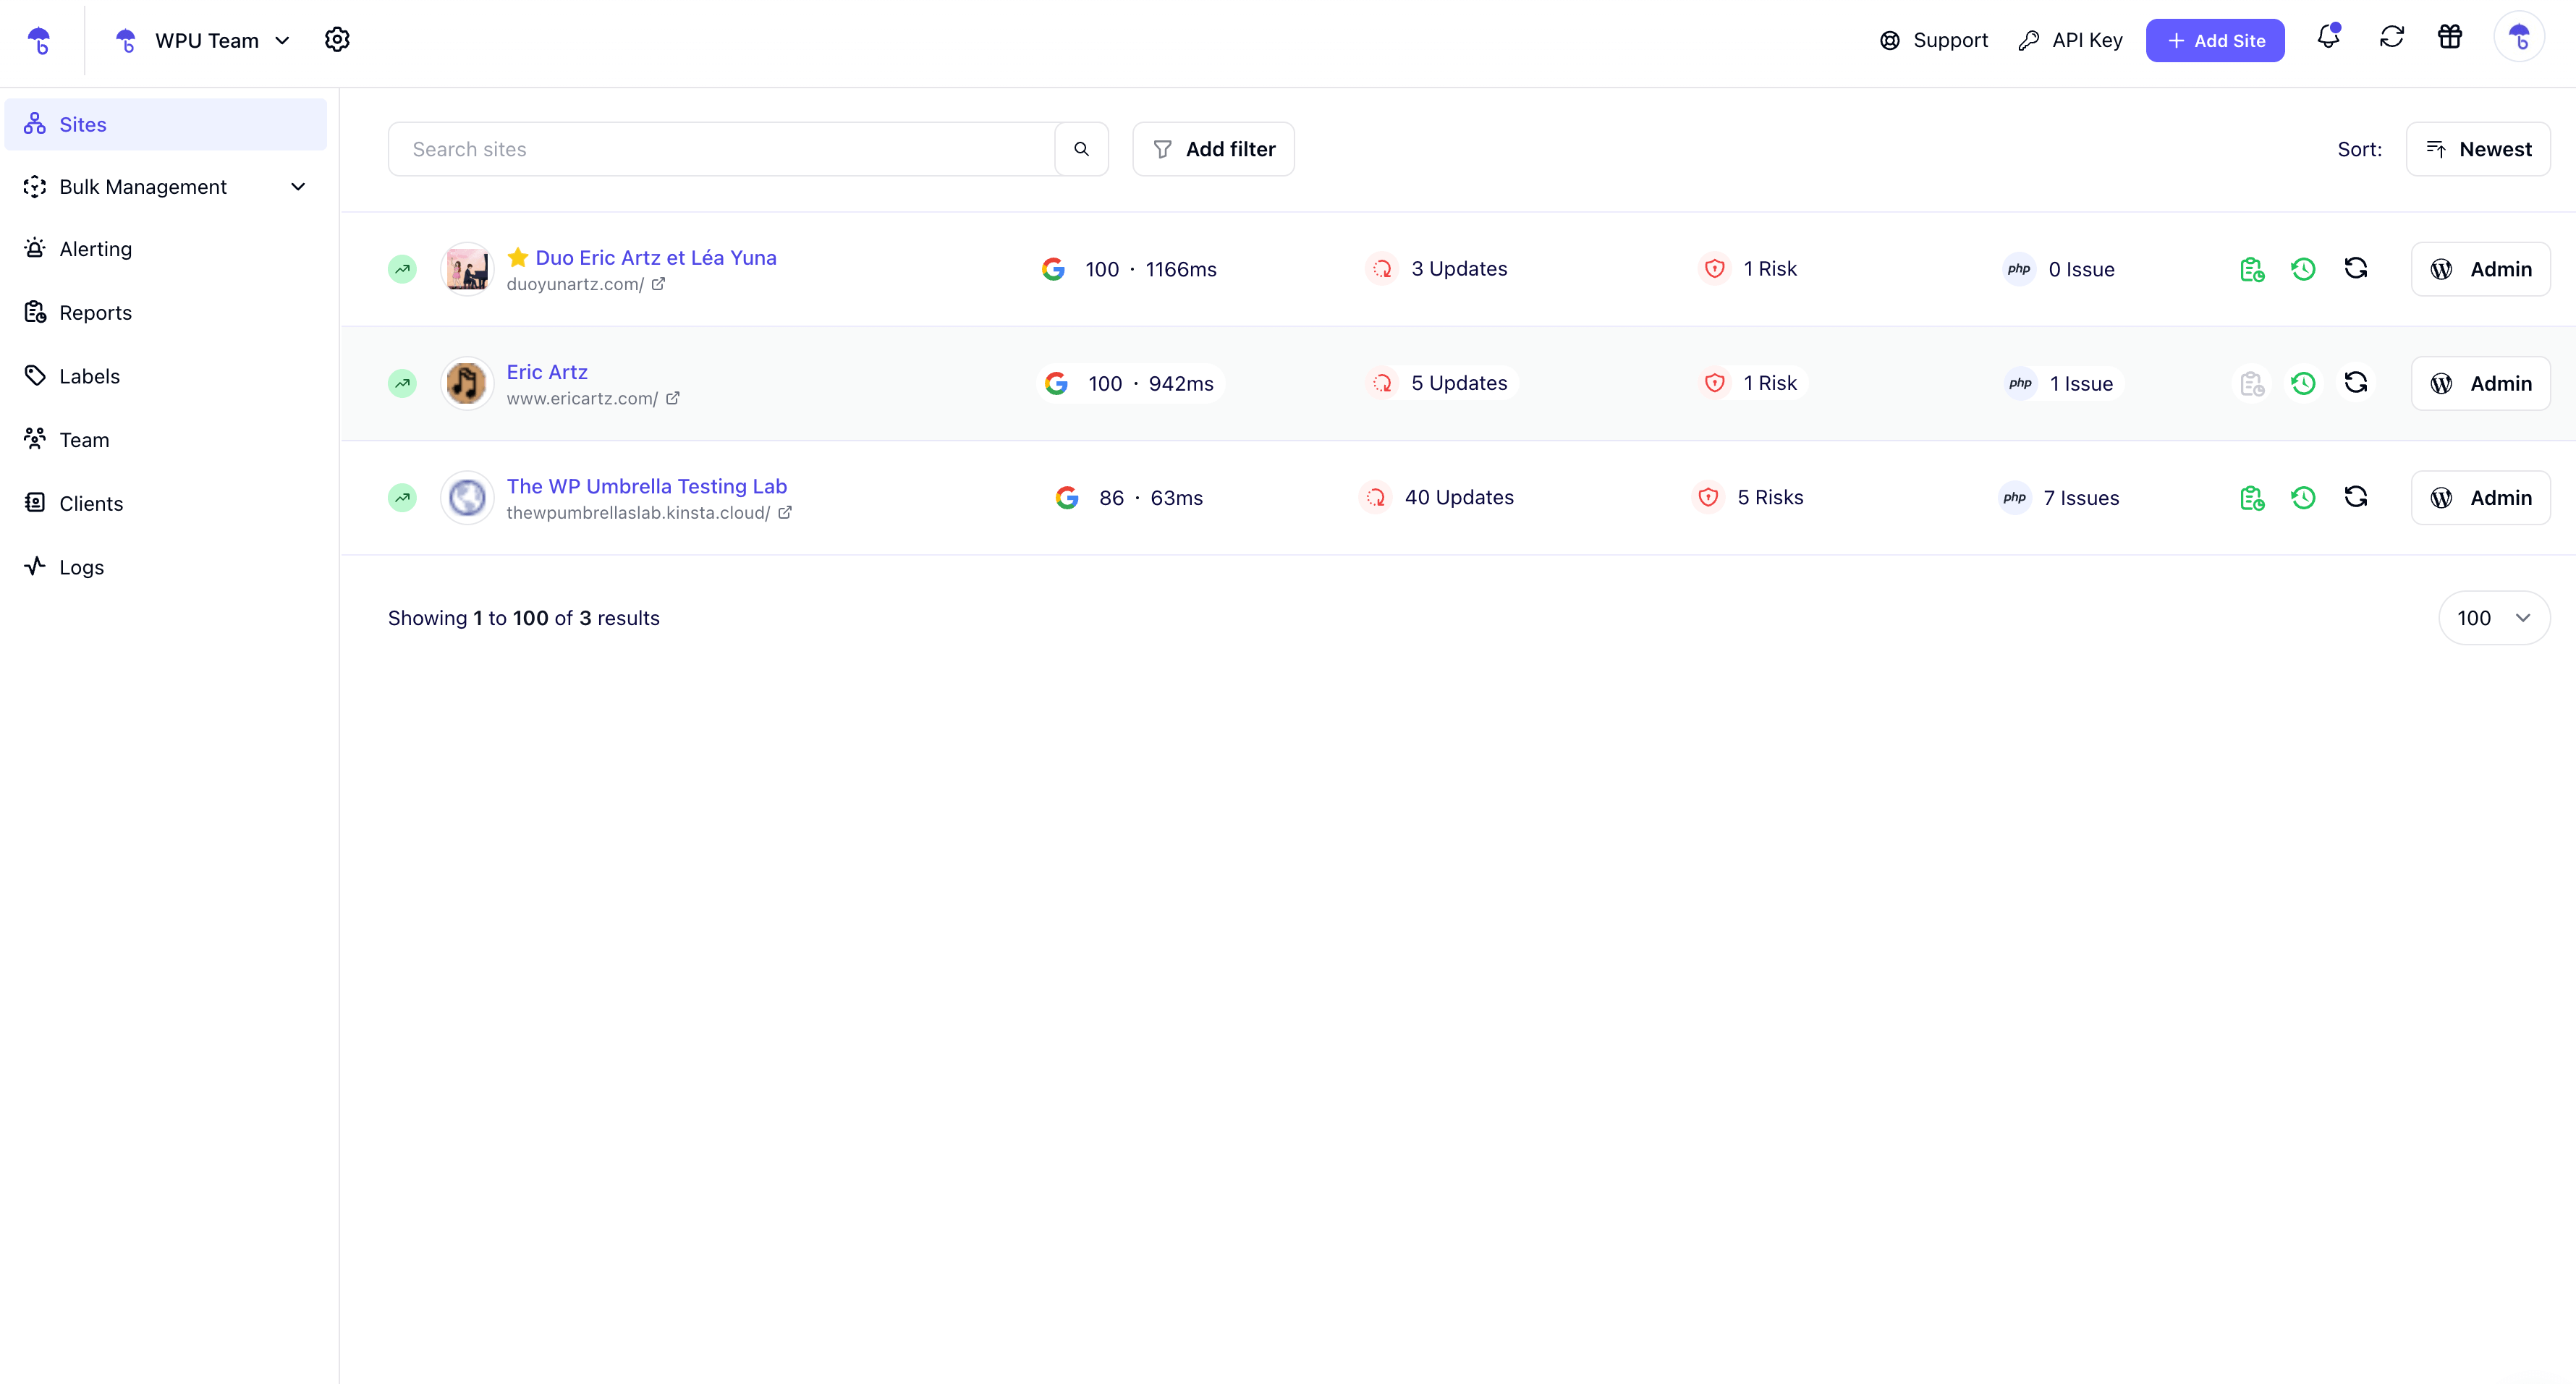The height and width of the screenshot is (1384, 2576).
Task: Click sync icon for WP Umbrella Testing Lab
Action: (2355, 497)
